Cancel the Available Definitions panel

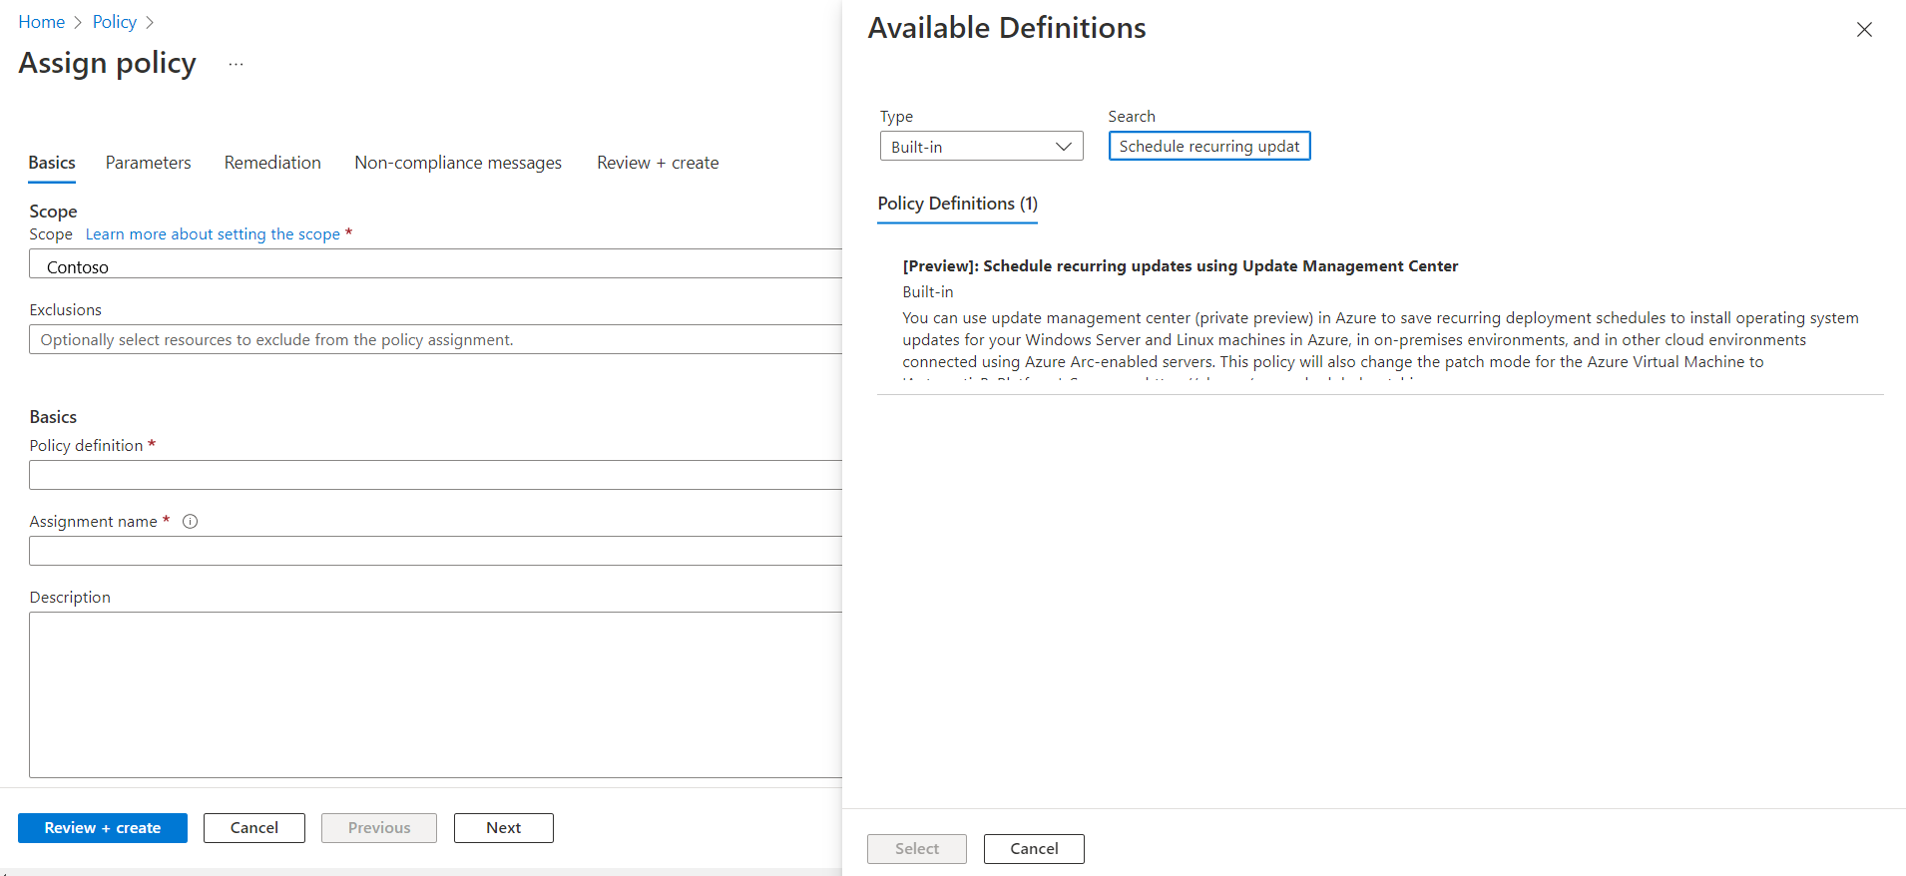(x=1034, y=849)
